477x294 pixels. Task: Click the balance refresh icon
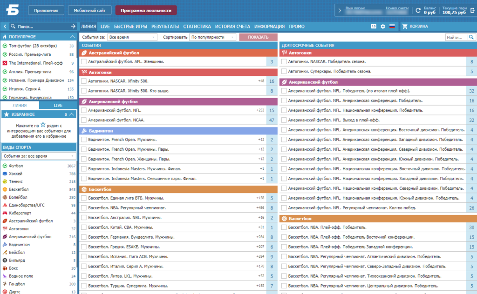(418, 10)
